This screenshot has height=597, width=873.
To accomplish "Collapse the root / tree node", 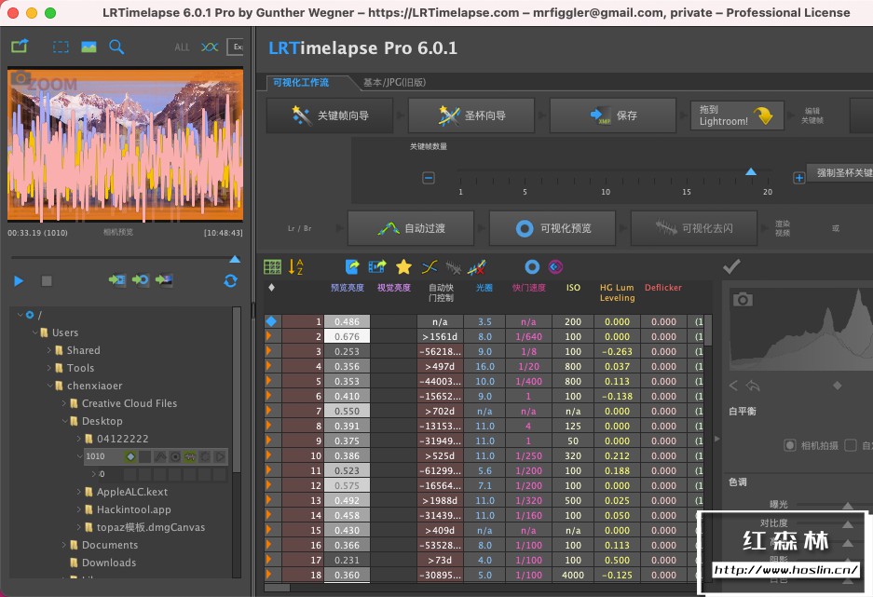I will tap(20, 315).
